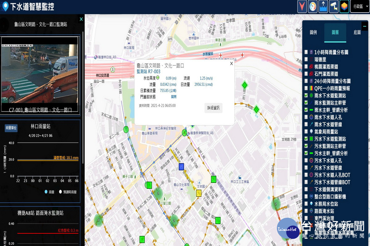Uncheck 雨水監測站主幹管 layer checkbox
The height and width of the screenshot is (246, 370).
pyautogui.click(x=306, y=103)
